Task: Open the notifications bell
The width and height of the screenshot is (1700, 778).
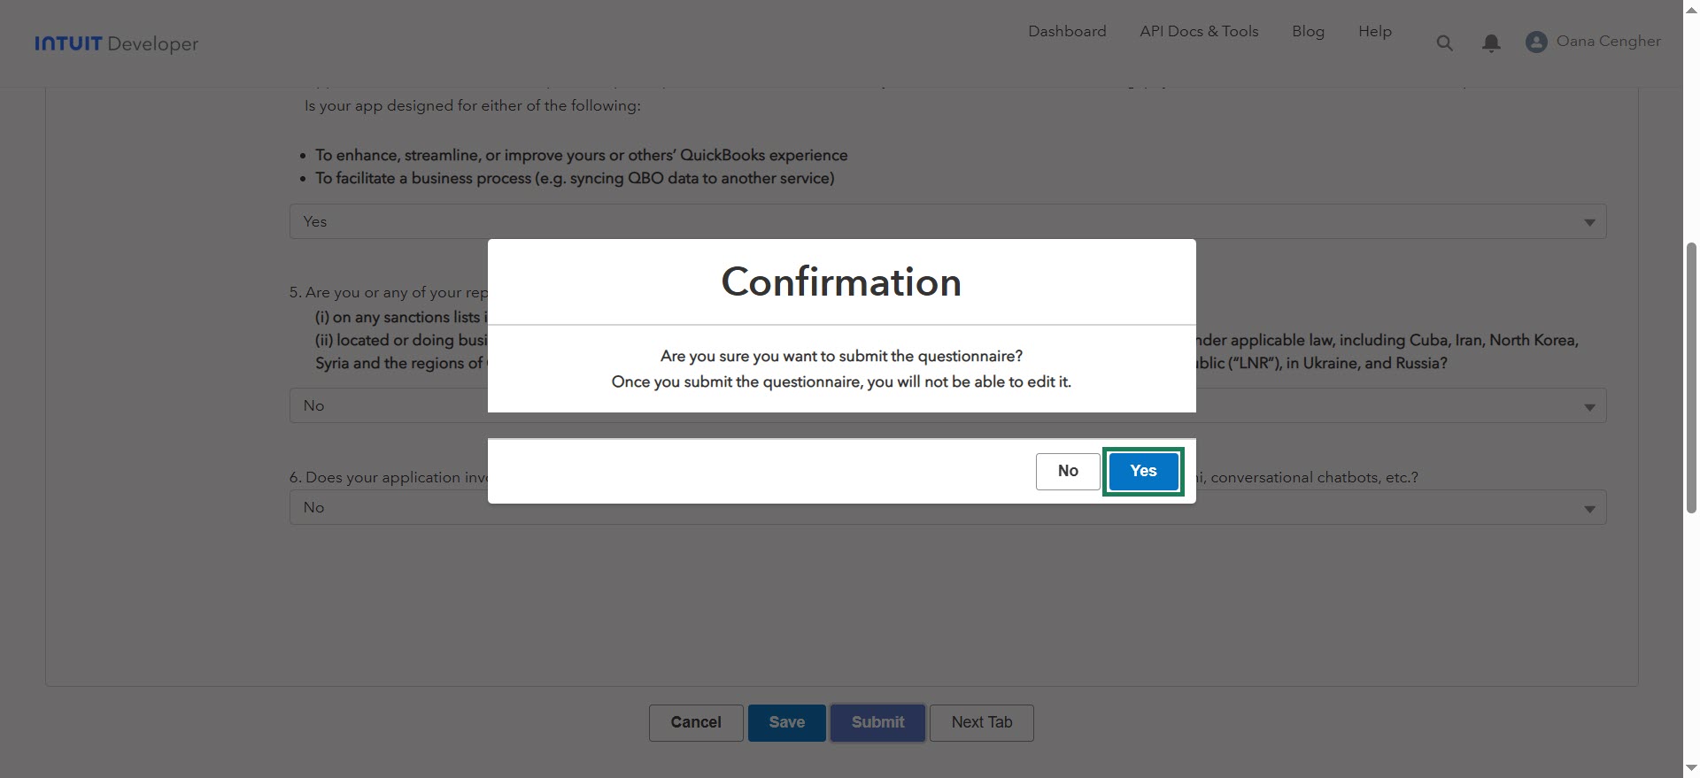Action: pos(1491,42)
